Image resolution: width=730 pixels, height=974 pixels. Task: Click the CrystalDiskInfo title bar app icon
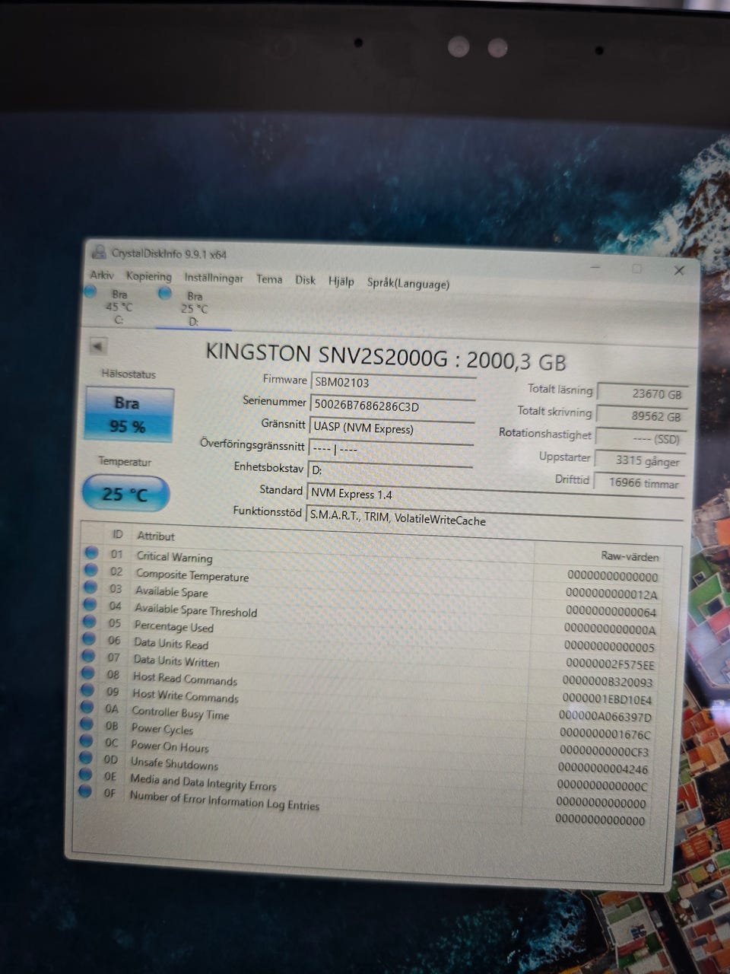click(x=98, y=252)
